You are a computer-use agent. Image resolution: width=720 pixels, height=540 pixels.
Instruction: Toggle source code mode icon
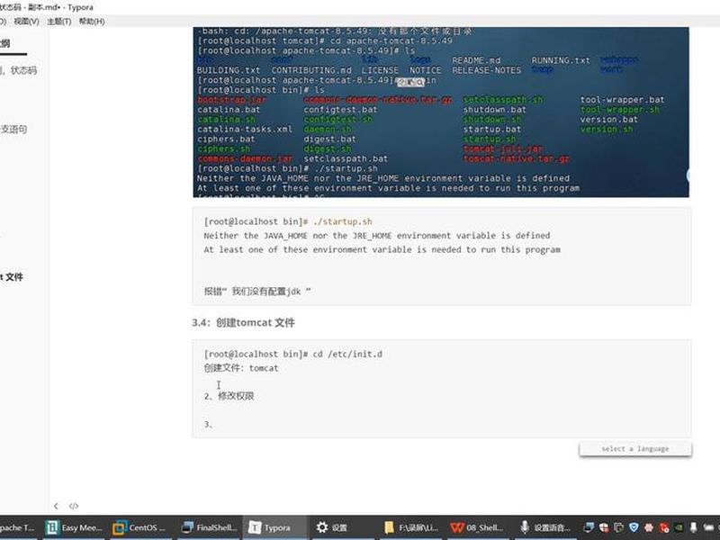(74, 506)
